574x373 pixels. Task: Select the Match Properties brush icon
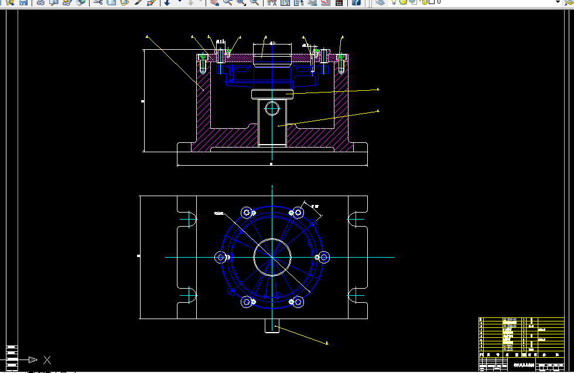pyautogui.click(x=138, y=2)
